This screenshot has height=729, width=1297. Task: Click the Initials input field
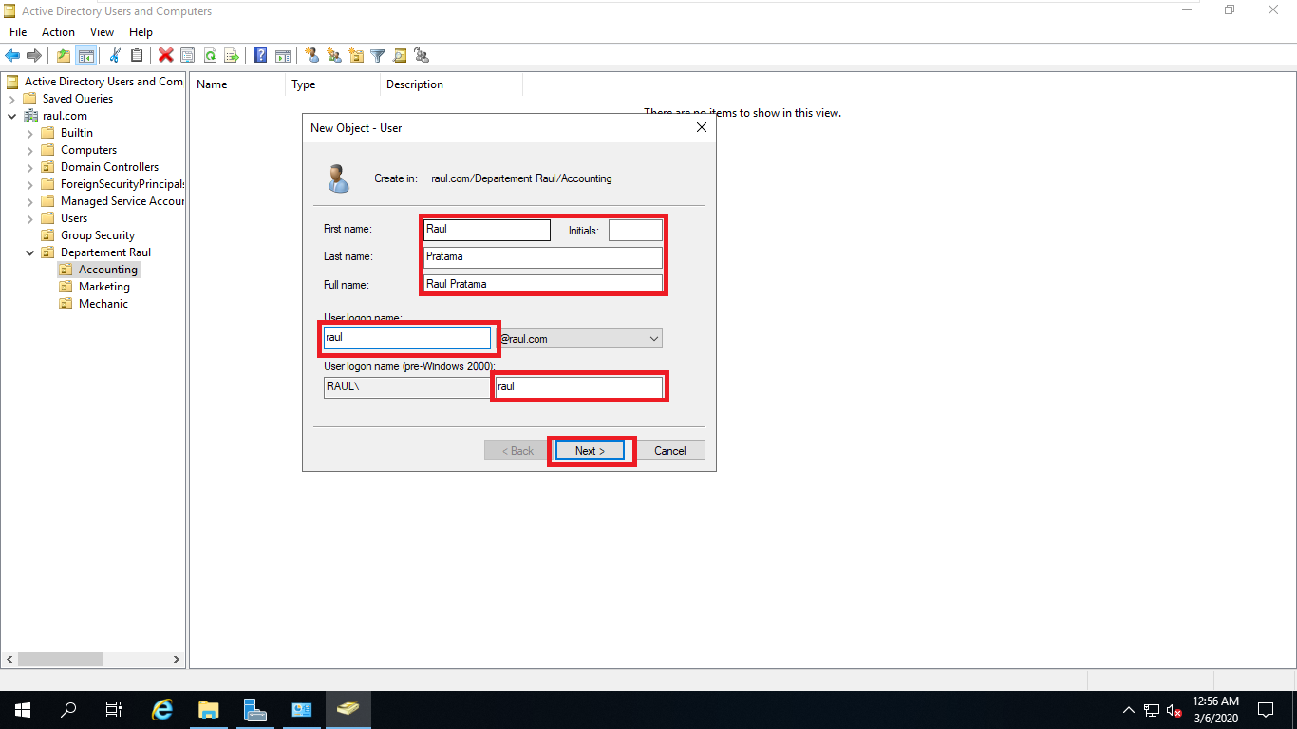point(635,230)
